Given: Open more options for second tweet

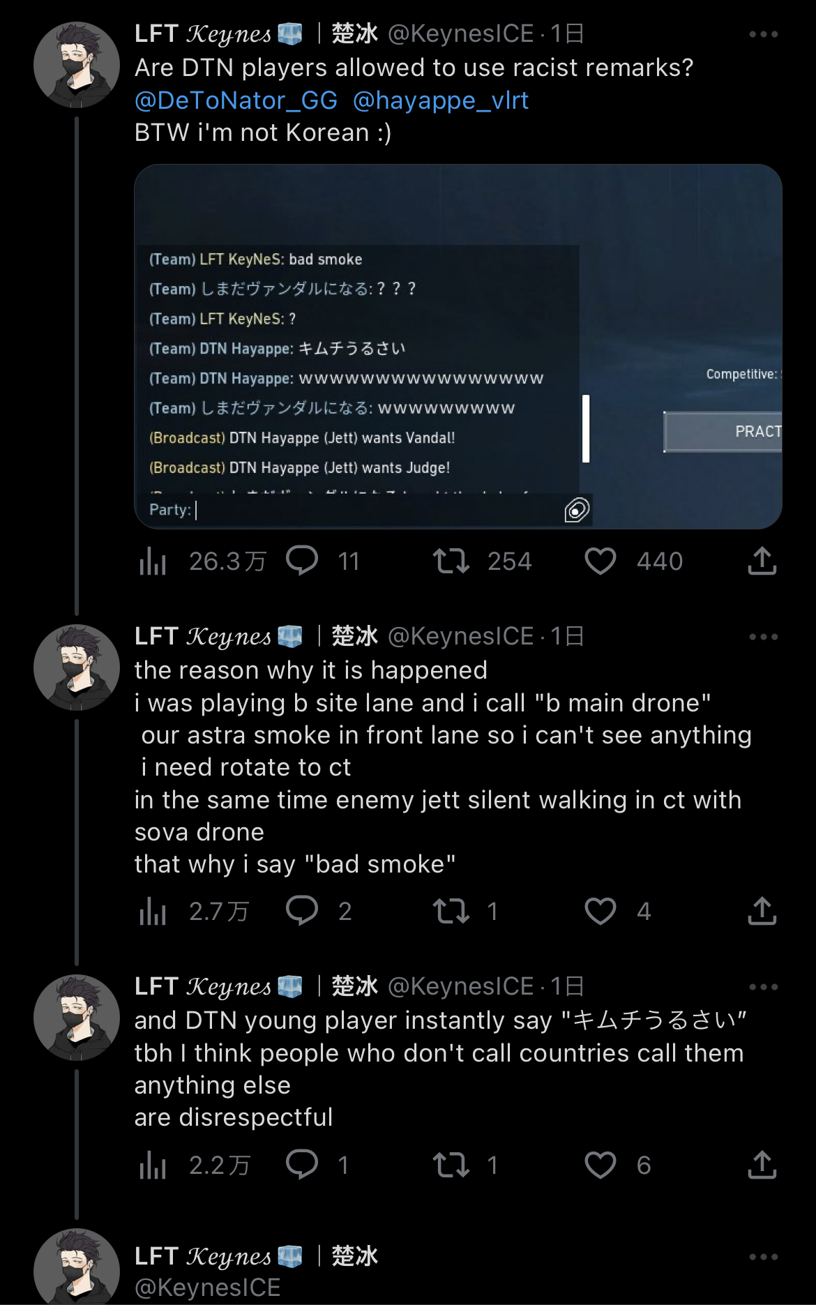Looking at the screenshot, I should [x=763, y=637].
